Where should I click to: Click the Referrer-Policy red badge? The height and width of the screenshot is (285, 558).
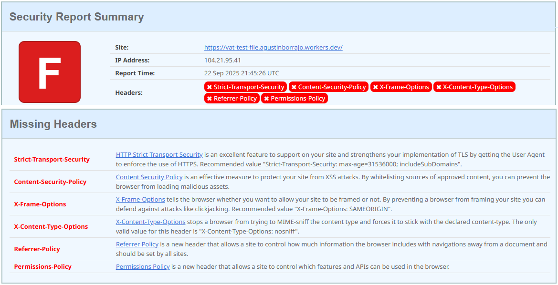[232, 98]
